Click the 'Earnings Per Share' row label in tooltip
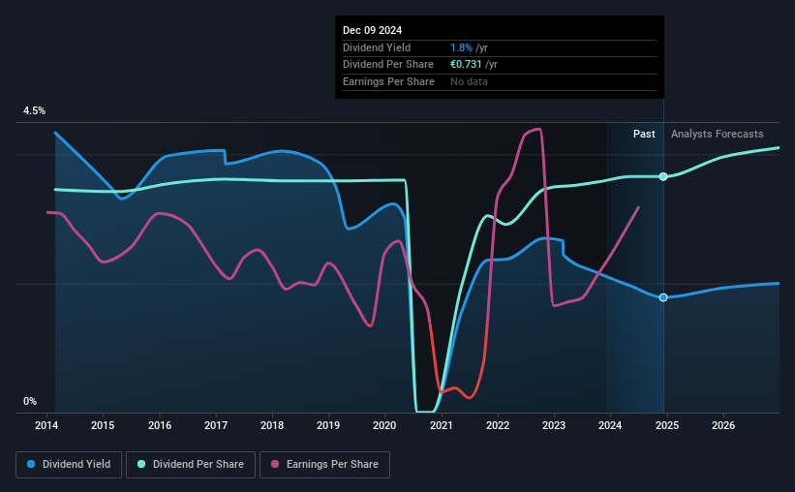The width and height of the screenshot is (795, 492). coord(388,81)
